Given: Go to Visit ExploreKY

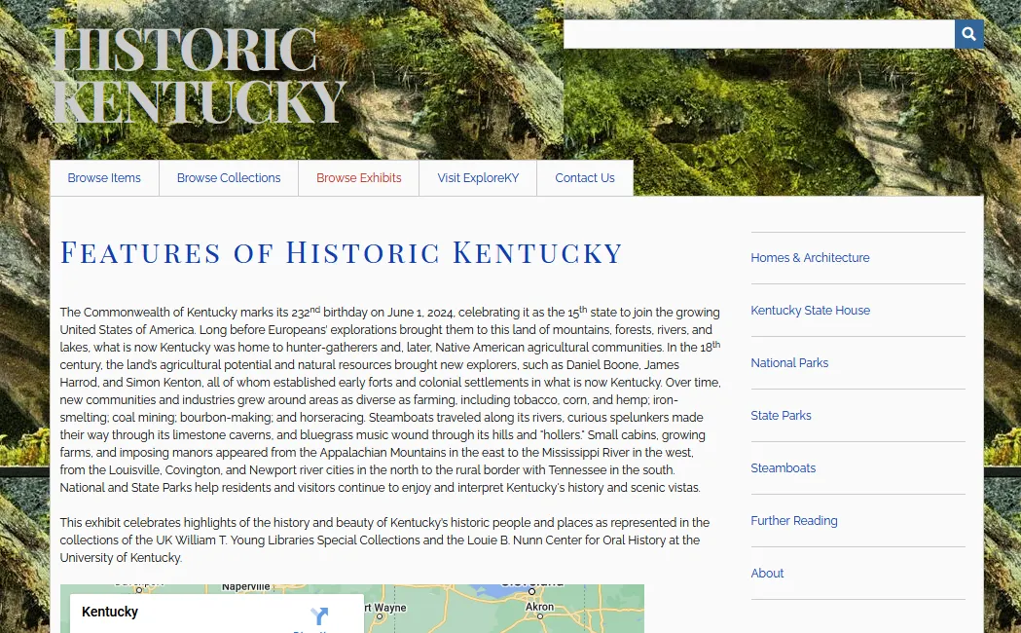Looking at the screenshot, I should [478, 178].
